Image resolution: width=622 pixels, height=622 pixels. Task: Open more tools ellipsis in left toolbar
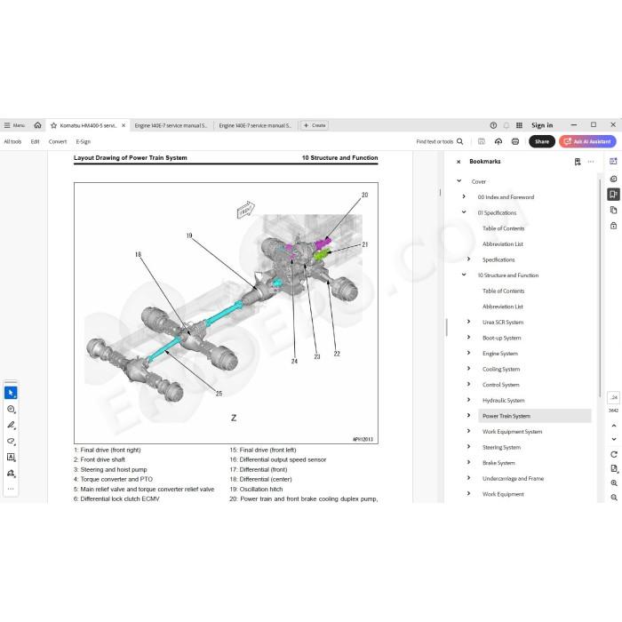click(11, 489)
